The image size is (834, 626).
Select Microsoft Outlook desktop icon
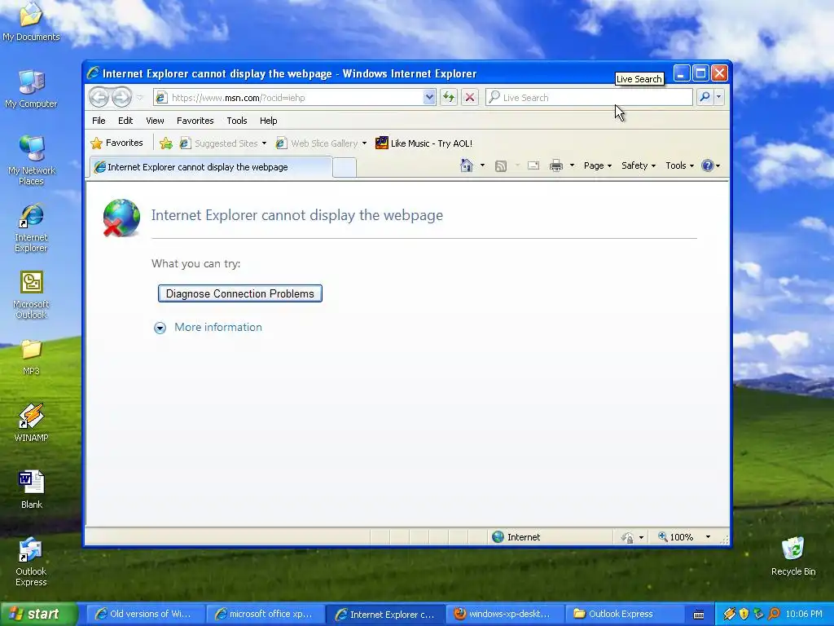[31, 294]
